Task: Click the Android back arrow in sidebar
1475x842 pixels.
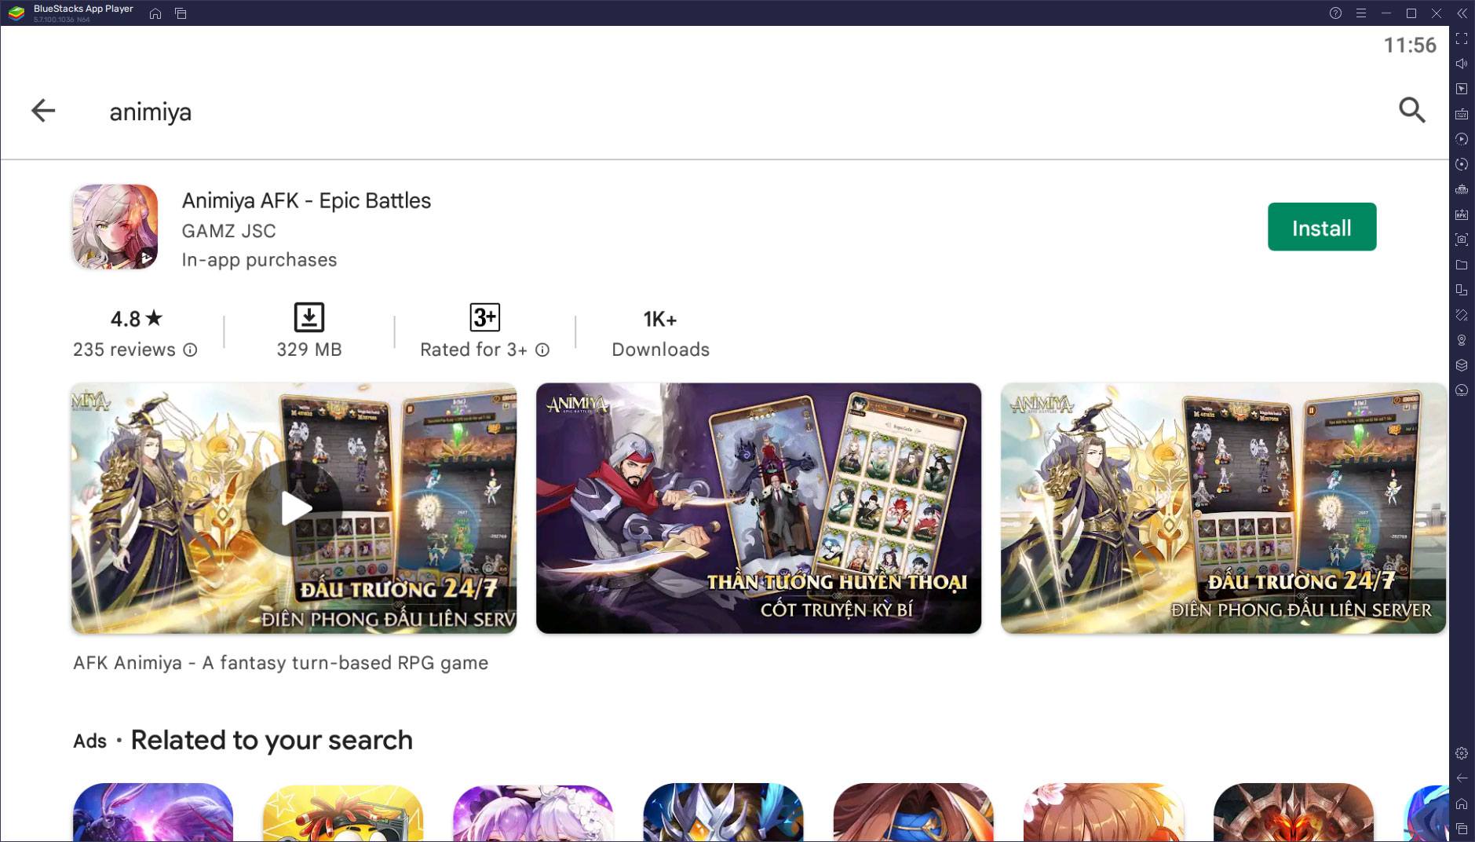Action: (1462, 778)
